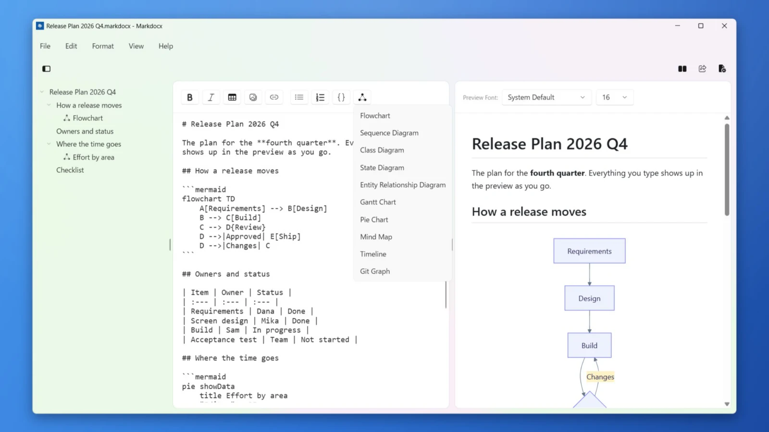
Task: Insert a Pie Chart
Action: pyautogui.click(x=403, y=219)
